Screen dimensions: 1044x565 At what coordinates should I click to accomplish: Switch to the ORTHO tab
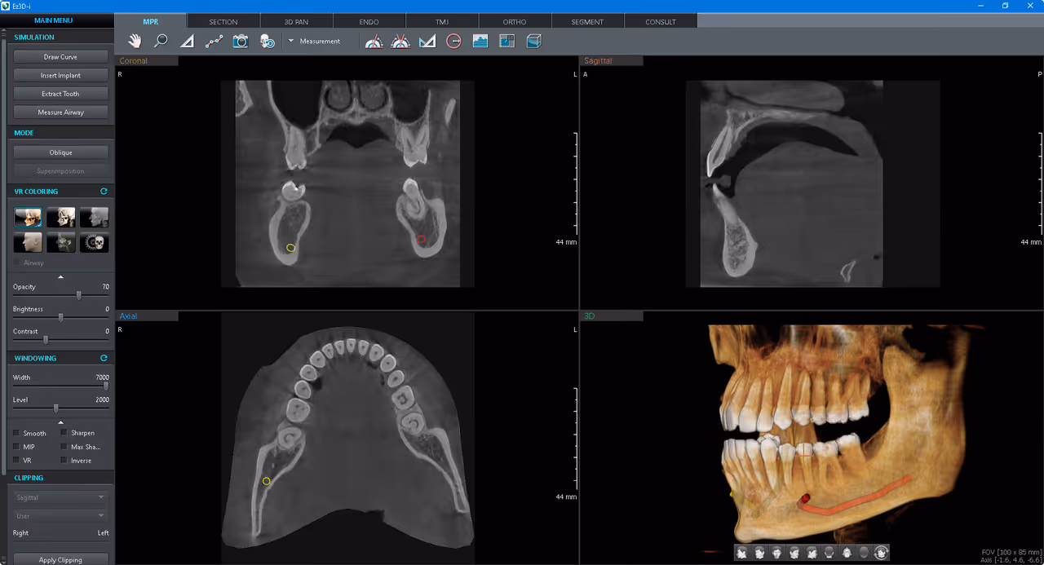click(515, 21)
